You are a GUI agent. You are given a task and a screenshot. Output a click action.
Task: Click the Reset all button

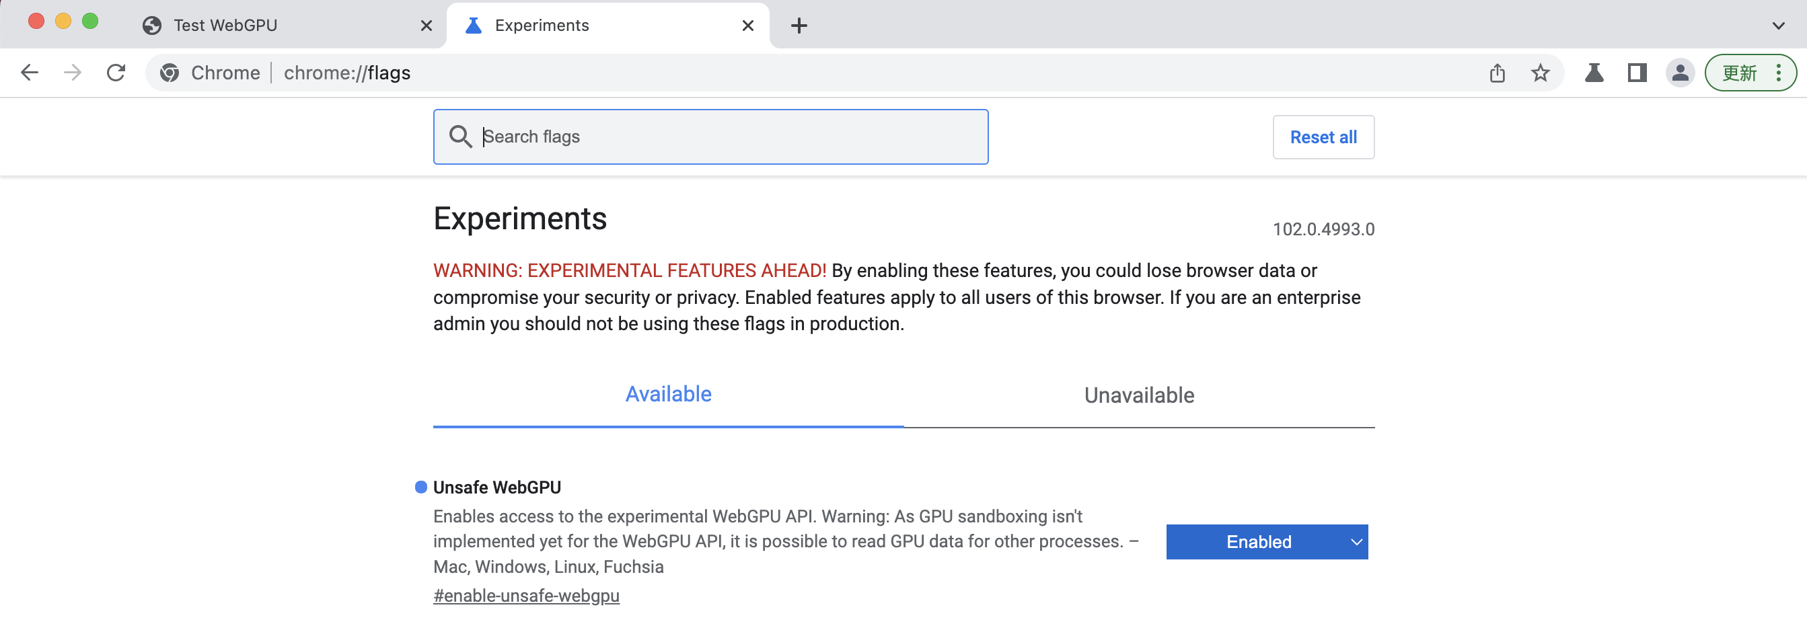pos(1323,137)
